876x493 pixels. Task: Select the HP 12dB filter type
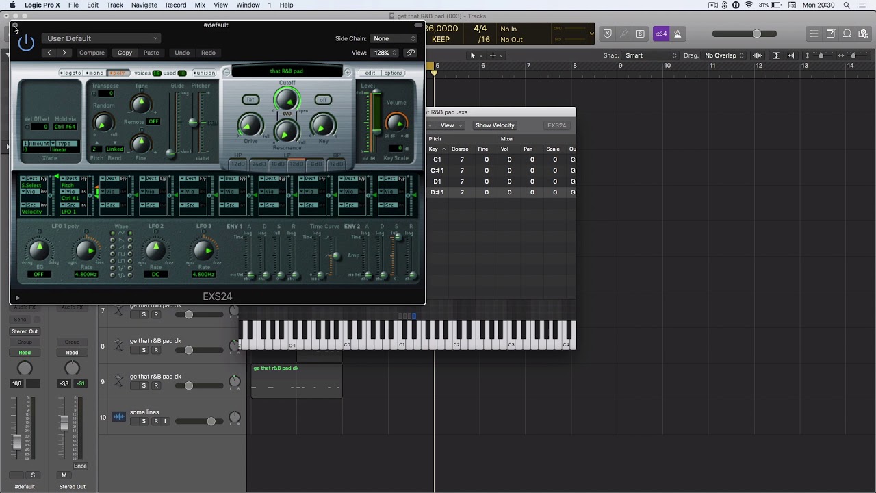click(x=238, y=164)
